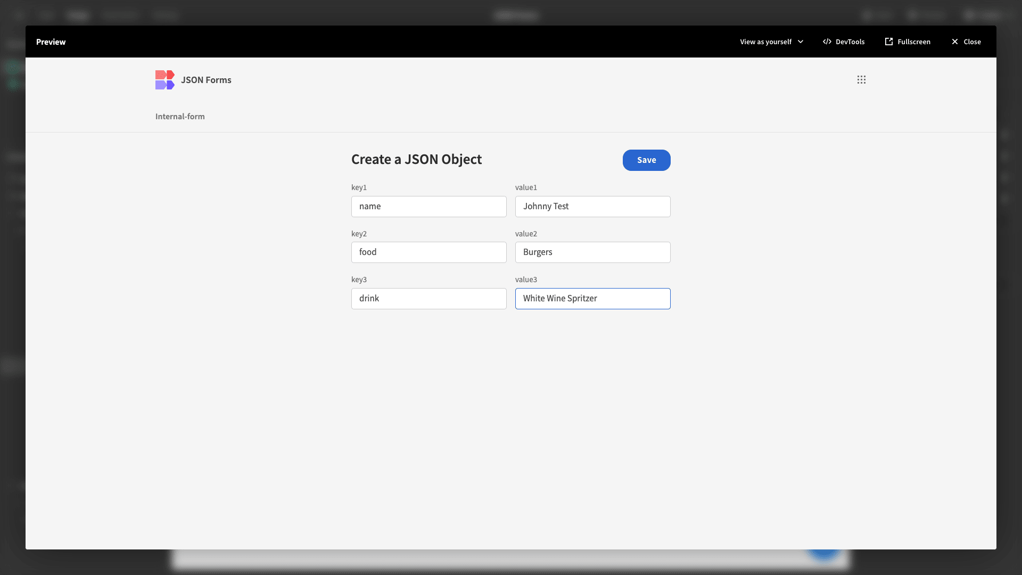Select the value1 field with Johnny Test
Screen dimensions: 1022x575
[x=592, y=207]
